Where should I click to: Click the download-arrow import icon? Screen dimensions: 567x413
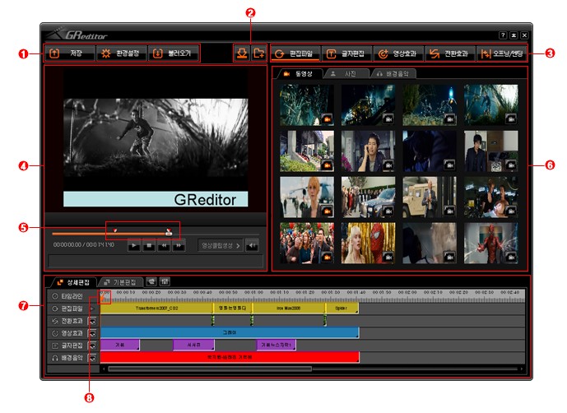242,53
